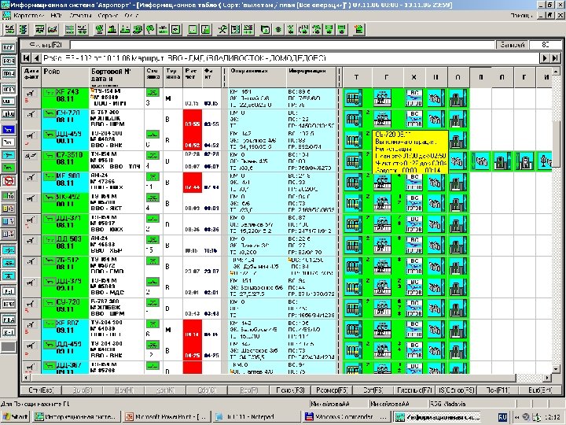The height and width of the screenshot is (425, 566).
Task: Select flight ДД-379 09.11 cell
Action: 65,288
